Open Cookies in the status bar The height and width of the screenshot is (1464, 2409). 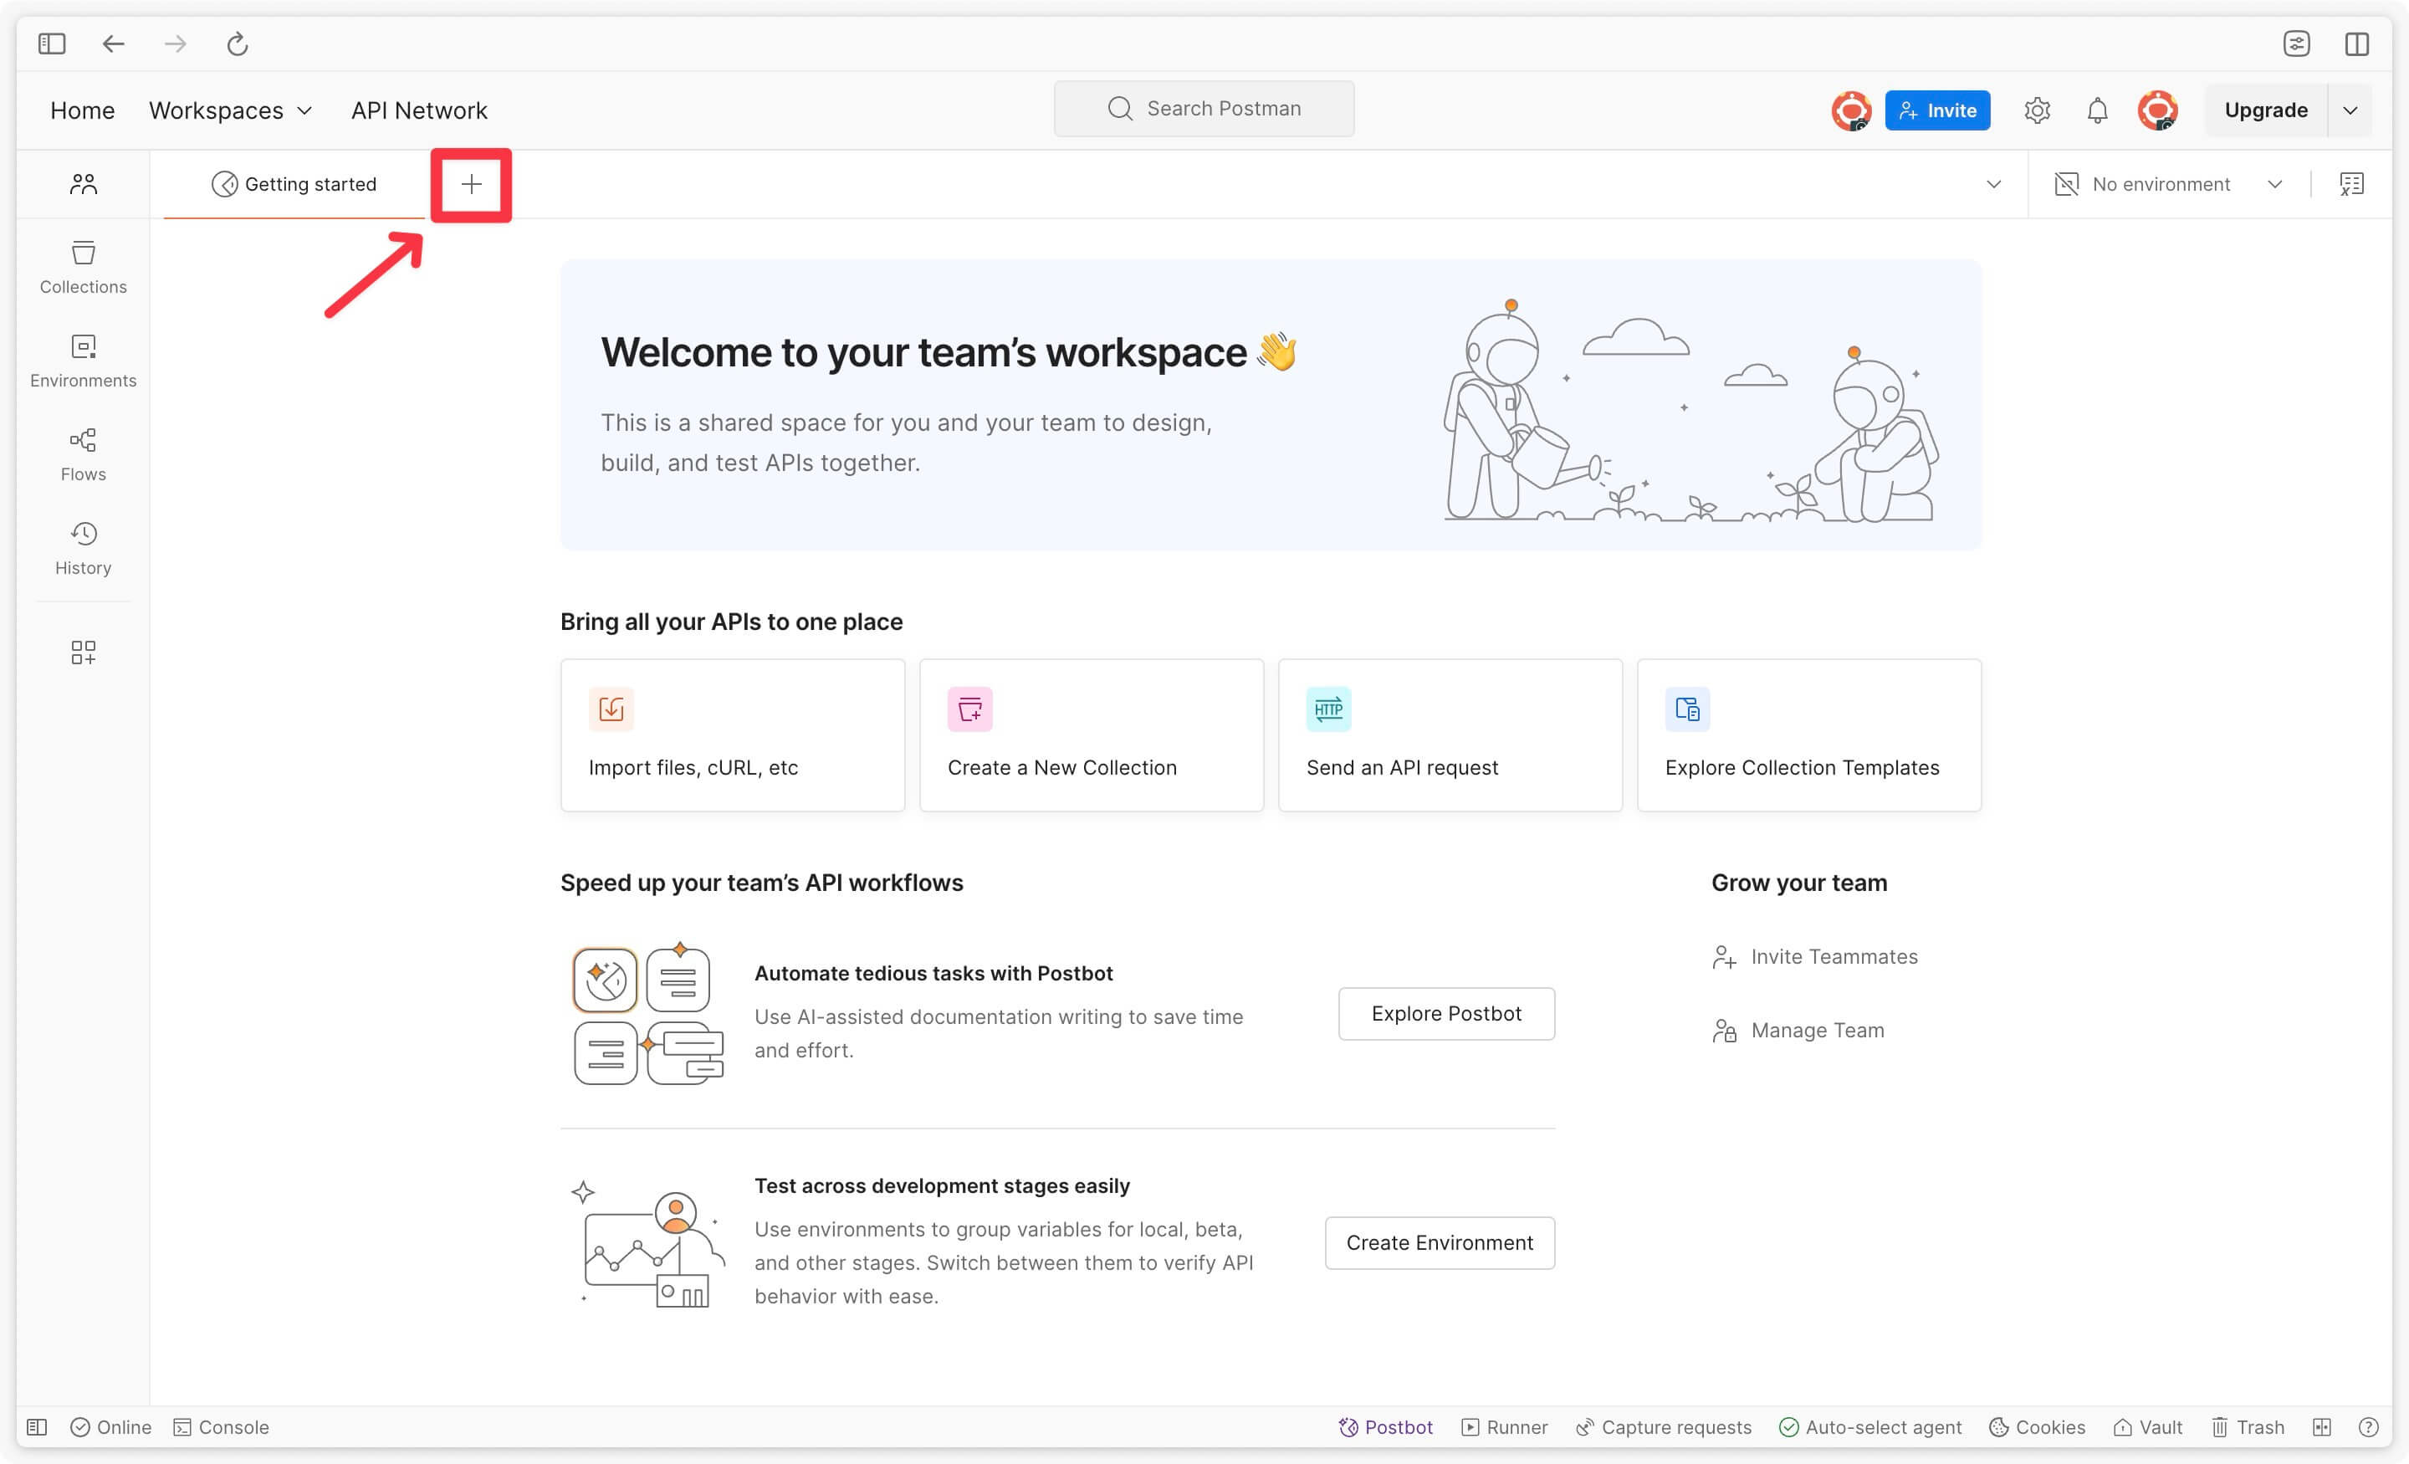pos(2038,1427)
